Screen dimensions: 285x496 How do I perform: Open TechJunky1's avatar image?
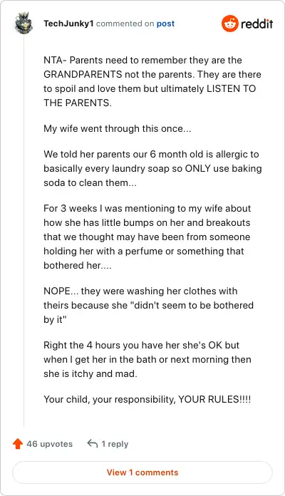tap(24, 23)
